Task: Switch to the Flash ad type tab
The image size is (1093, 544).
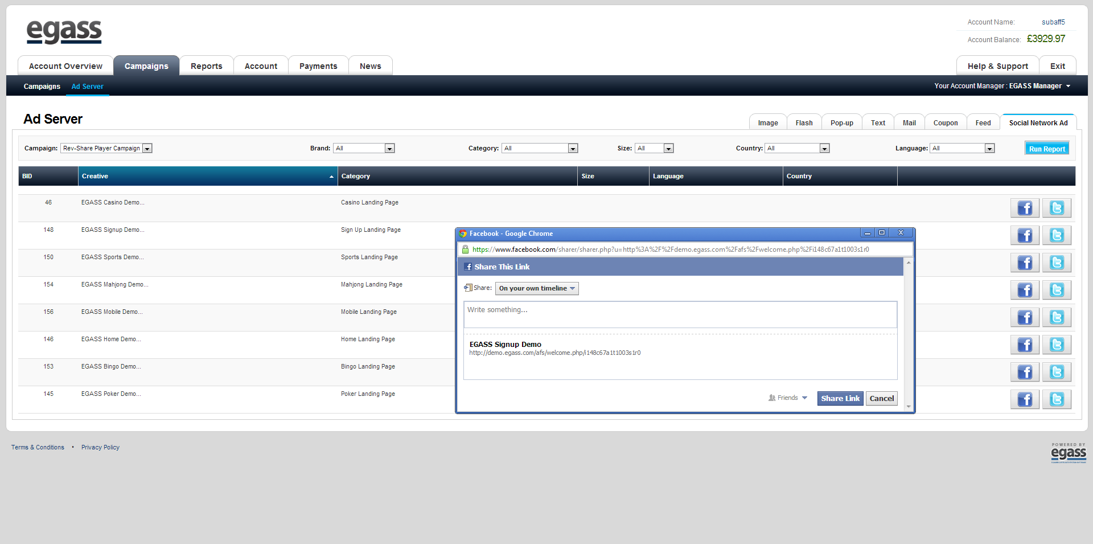Action: [x=804, y=122]
